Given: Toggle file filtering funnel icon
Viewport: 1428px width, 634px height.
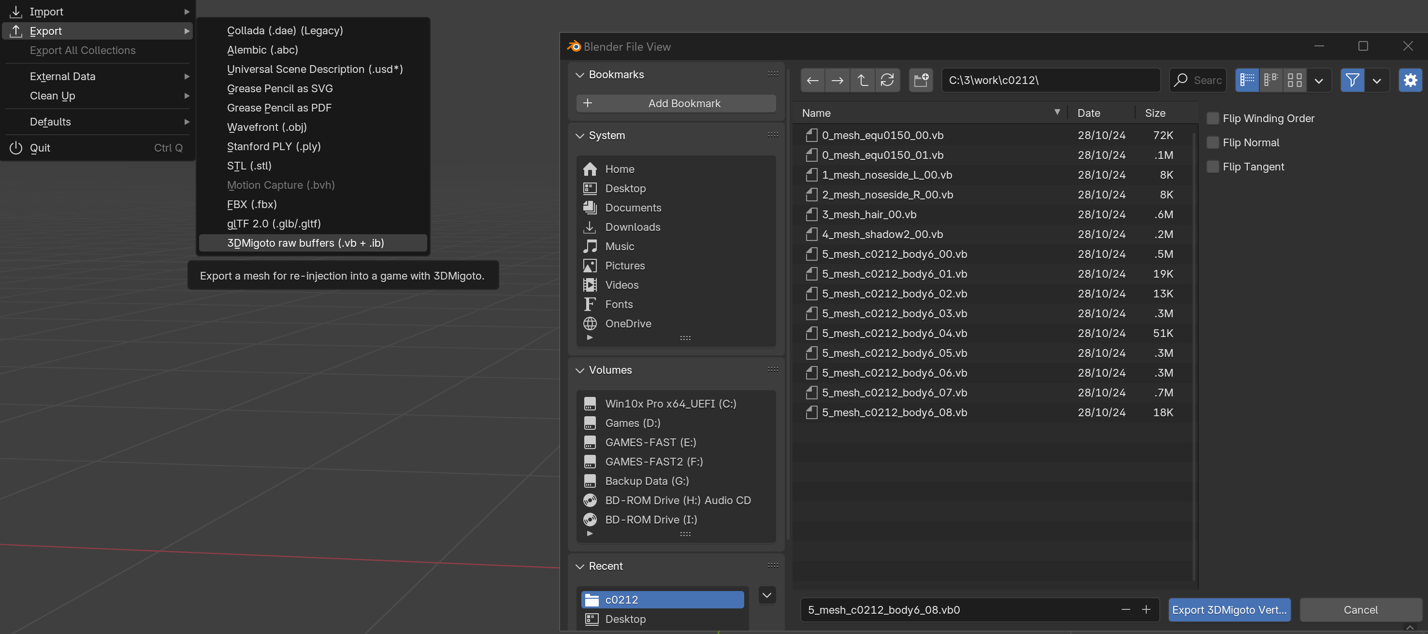Looking at the screenshot, I should 1352,80.
